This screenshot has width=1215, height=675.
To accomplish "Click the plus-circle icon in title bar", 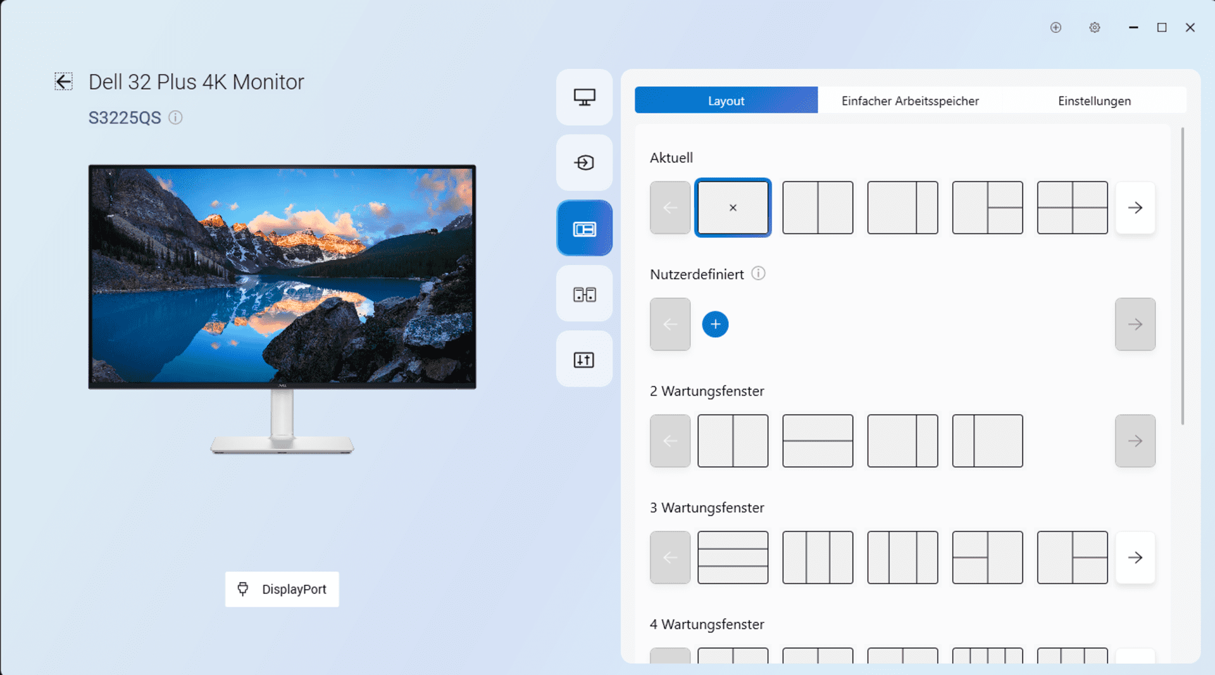I will click(1056, 27).
